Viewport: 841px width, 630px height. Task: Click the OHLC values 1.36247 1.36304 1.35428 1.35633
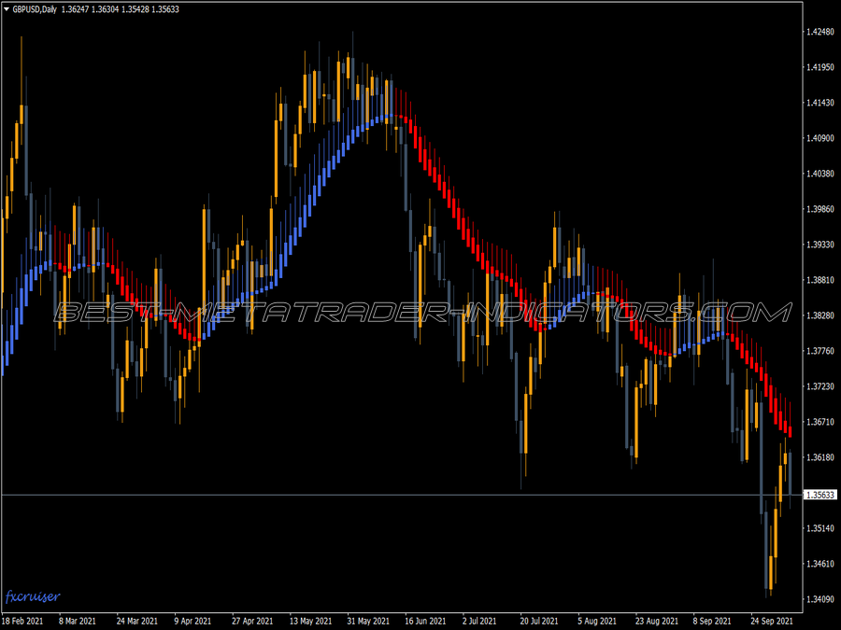pos(121,9)
